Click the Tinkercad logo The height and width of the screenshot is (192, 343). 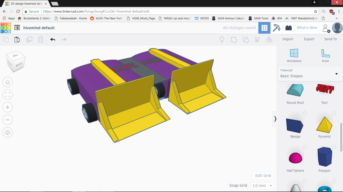(x=6, y=28)
